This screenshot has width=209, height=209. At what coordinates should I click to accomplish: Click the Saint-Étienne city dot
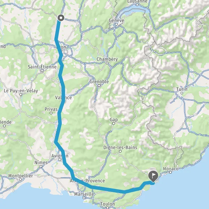42,71
